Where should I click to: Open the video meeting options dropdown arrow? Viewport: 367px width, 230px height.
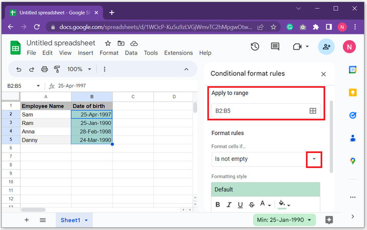coord(307,46)
